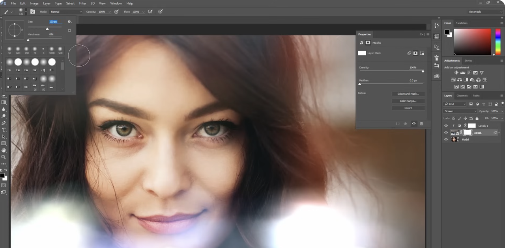Click the mask Density slider handle
The width and height of the screenshot is (505, 248).
click(423, 71)
